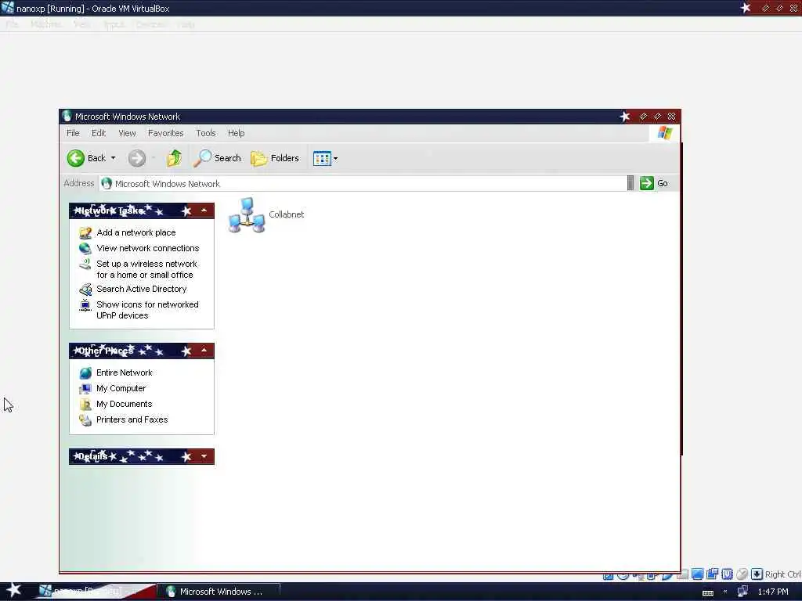The width and height of the screenshot is (802, 601).
Task: Click the View network connections globe icon
Action: (x=85, y=248)
